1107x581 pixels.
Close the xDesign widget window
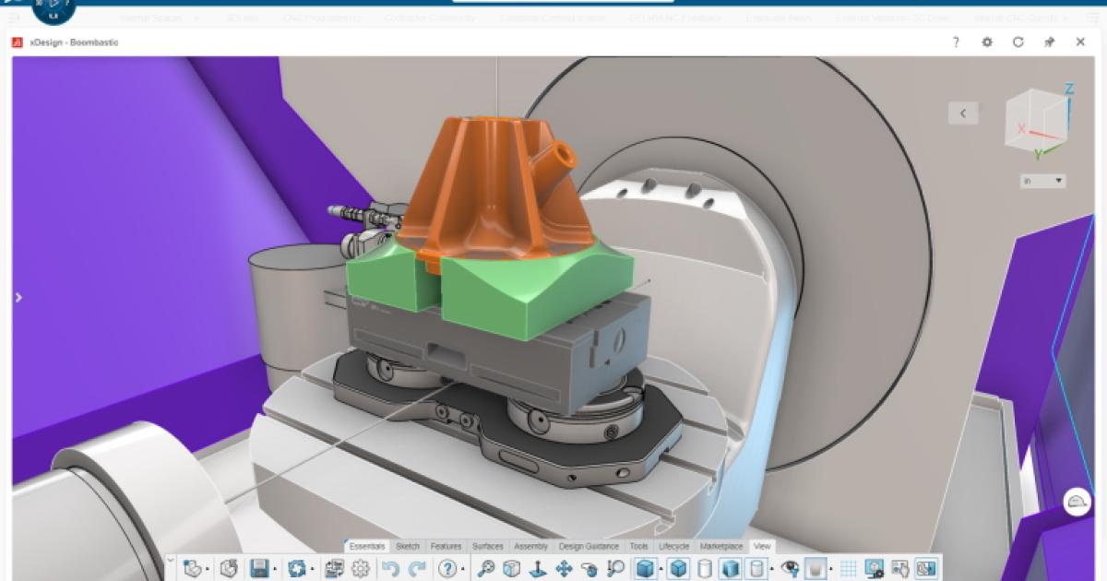point(1080,42)
